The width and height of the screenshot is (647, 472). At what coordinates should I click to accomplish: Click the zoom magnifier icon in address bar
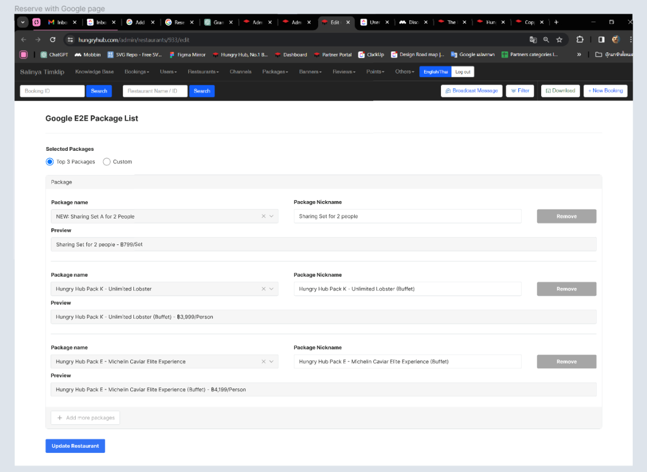[546, 40]
